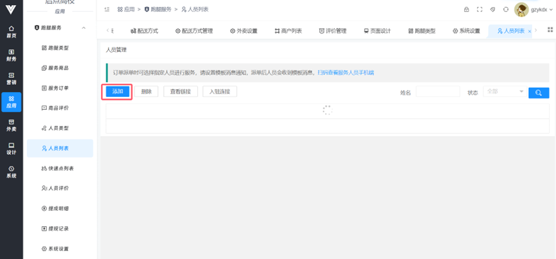Switch to the 页面设计 tab
Image resolution: width=556 pixels, height=259 pixels.
tap(379, 31)
